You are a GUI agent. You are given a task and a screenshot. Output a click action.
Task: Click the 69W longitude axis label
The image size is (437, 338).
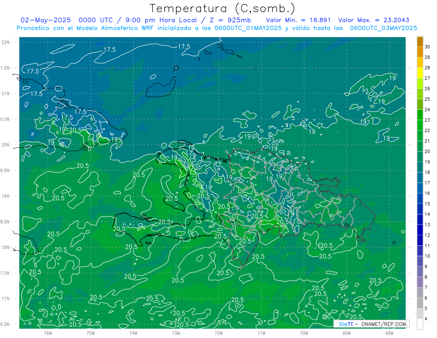click(347, 333)
